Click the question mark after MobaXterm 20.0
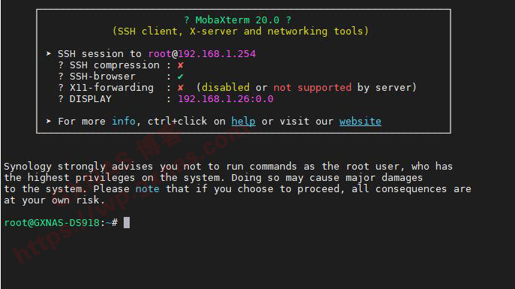515x289 pixels. coord(289,20)
